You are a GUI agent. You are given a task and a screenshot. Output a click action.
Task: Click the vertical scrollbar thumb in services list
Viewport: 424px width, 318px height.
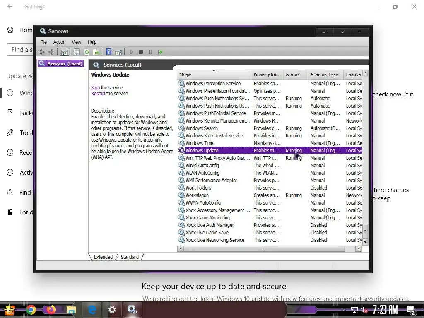(x=365, y=231)
